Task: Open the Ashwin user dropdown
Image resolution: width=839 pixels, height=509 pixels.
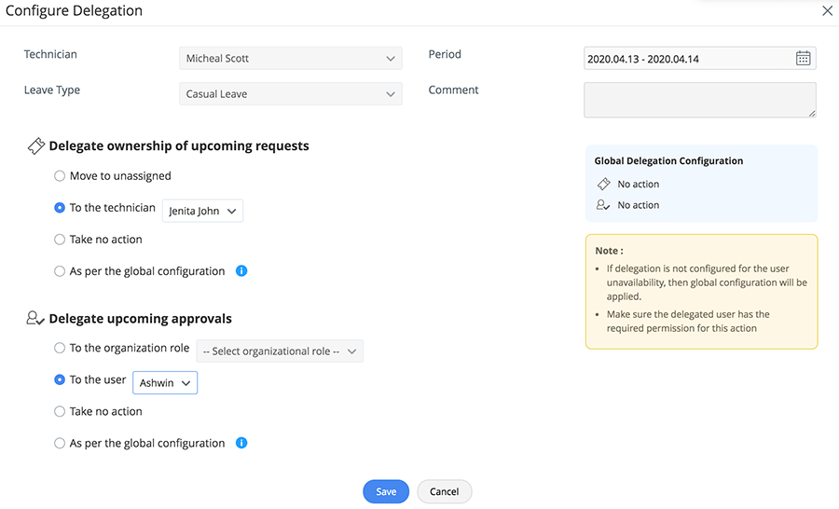Action: point(165,383)
